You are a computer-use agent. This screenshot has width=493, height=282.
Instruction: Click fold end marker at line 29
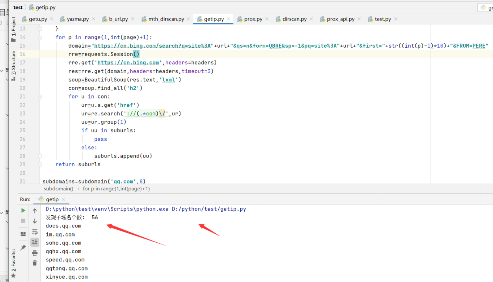click(x=40, y=164)
